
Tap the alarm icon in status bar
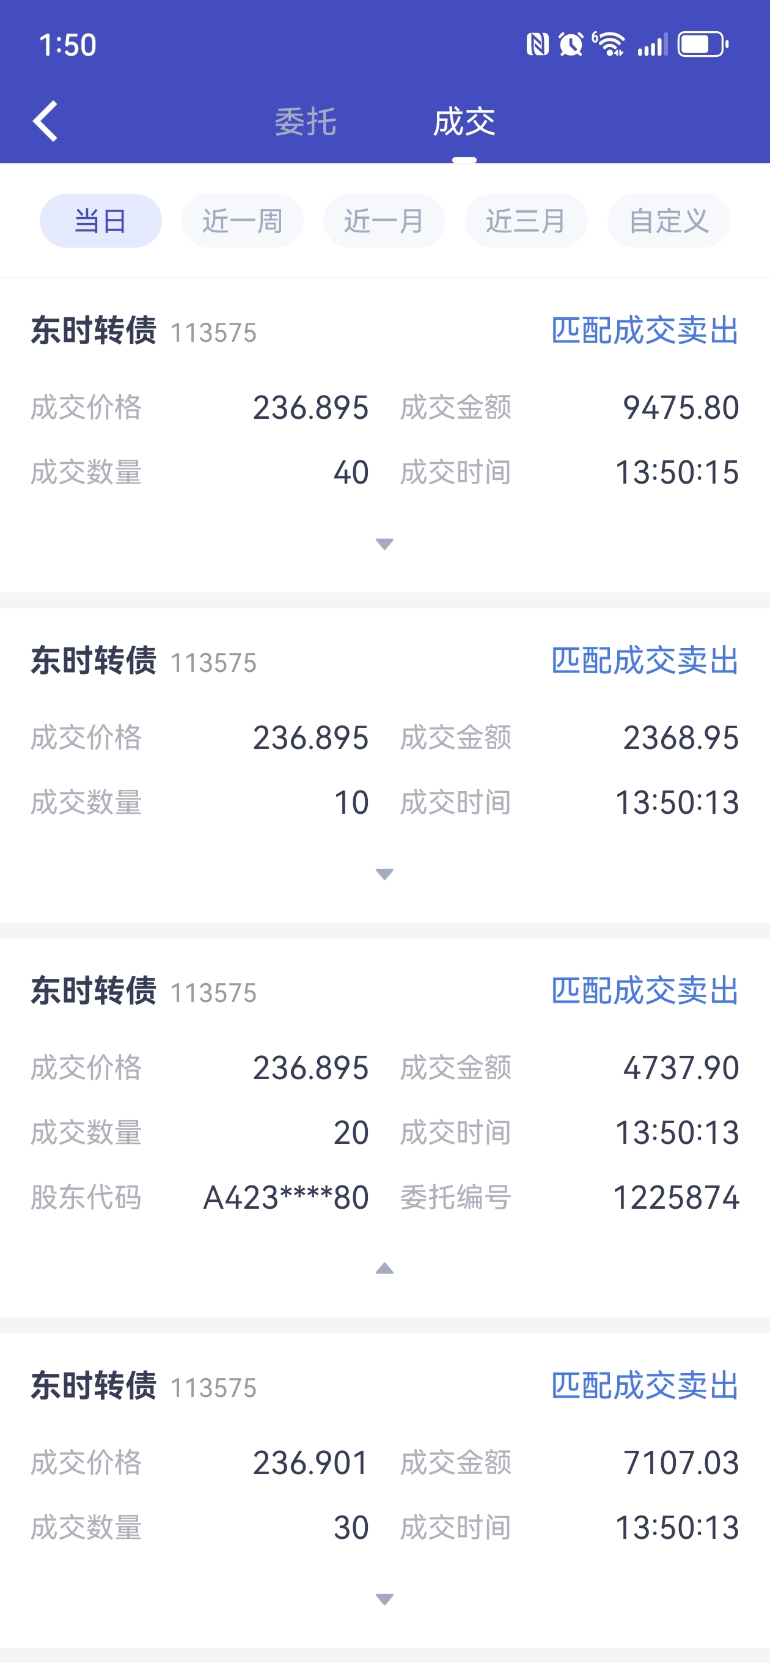tap(571, 45)
